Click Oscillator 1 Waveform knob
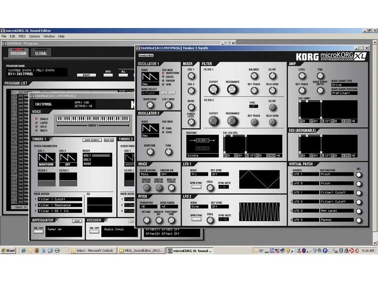The height and width of the screenshot is (283, 378). click(150, 105)
